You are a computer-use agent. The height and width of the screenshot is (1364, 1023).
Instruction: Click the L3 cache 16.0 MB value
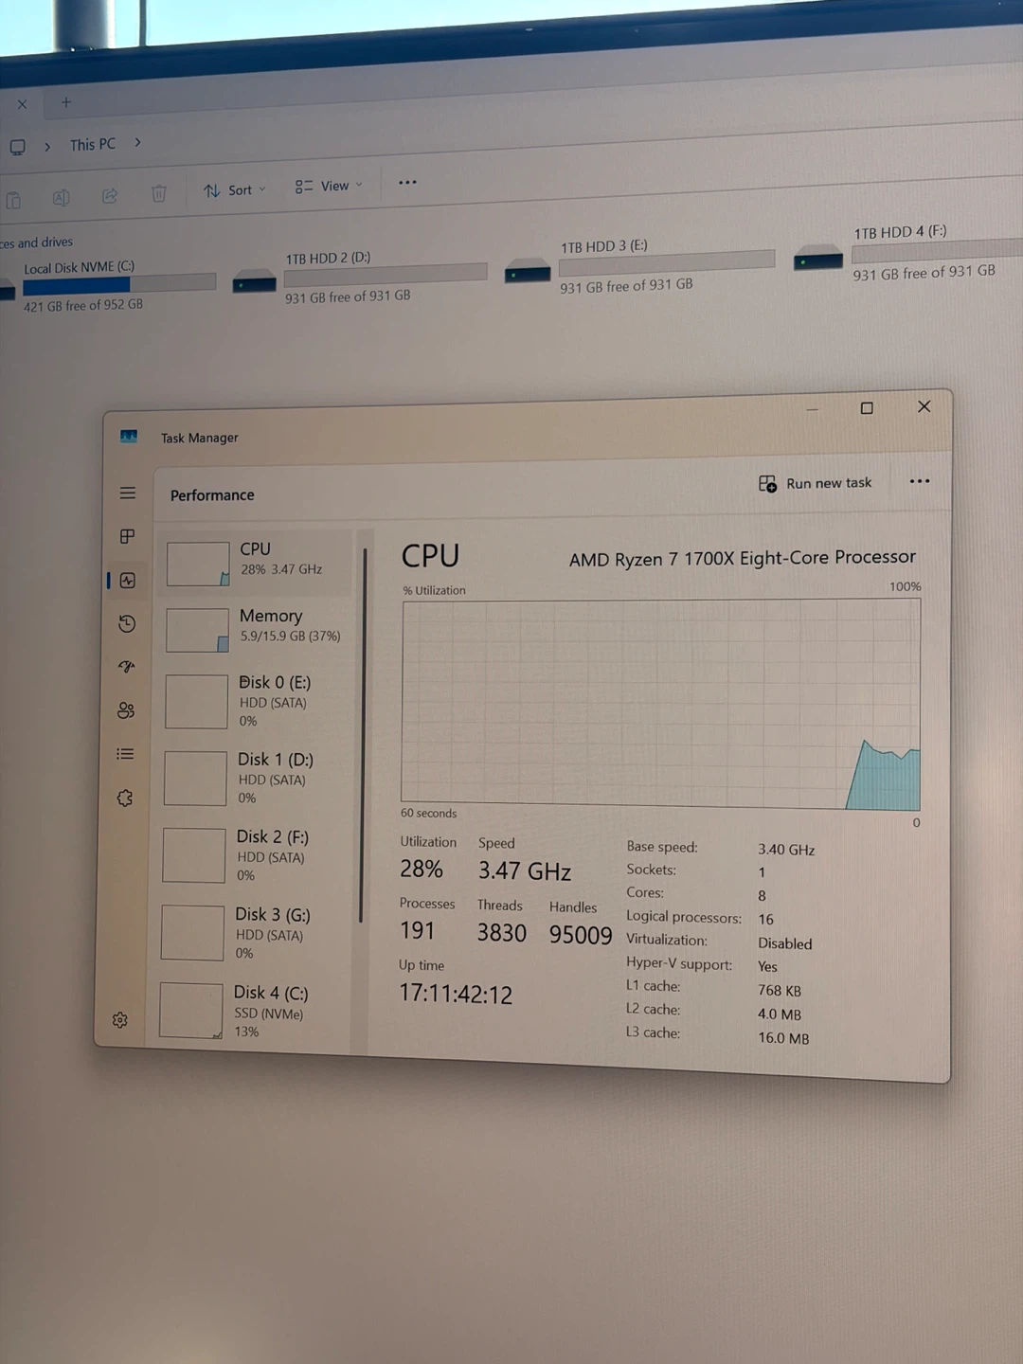(783, 1038)
